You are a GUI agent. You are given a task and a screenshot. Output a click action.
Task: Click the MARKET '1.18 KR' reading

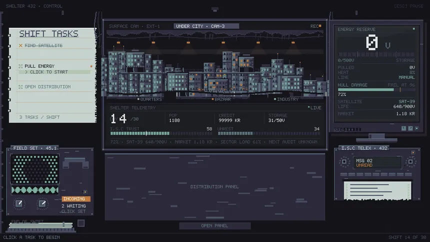405,113
